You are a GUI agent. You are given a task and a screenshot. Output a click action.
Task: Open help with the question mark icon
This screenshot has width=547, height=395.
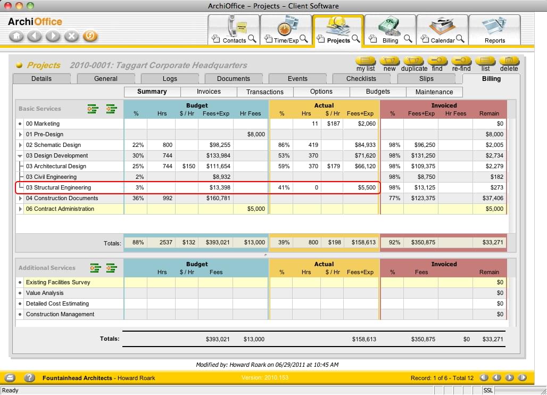click(29, 377)
